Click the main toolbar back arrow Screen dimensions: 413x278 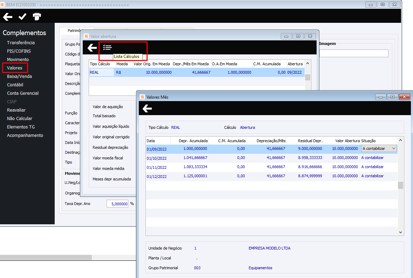tap(8, 16)
